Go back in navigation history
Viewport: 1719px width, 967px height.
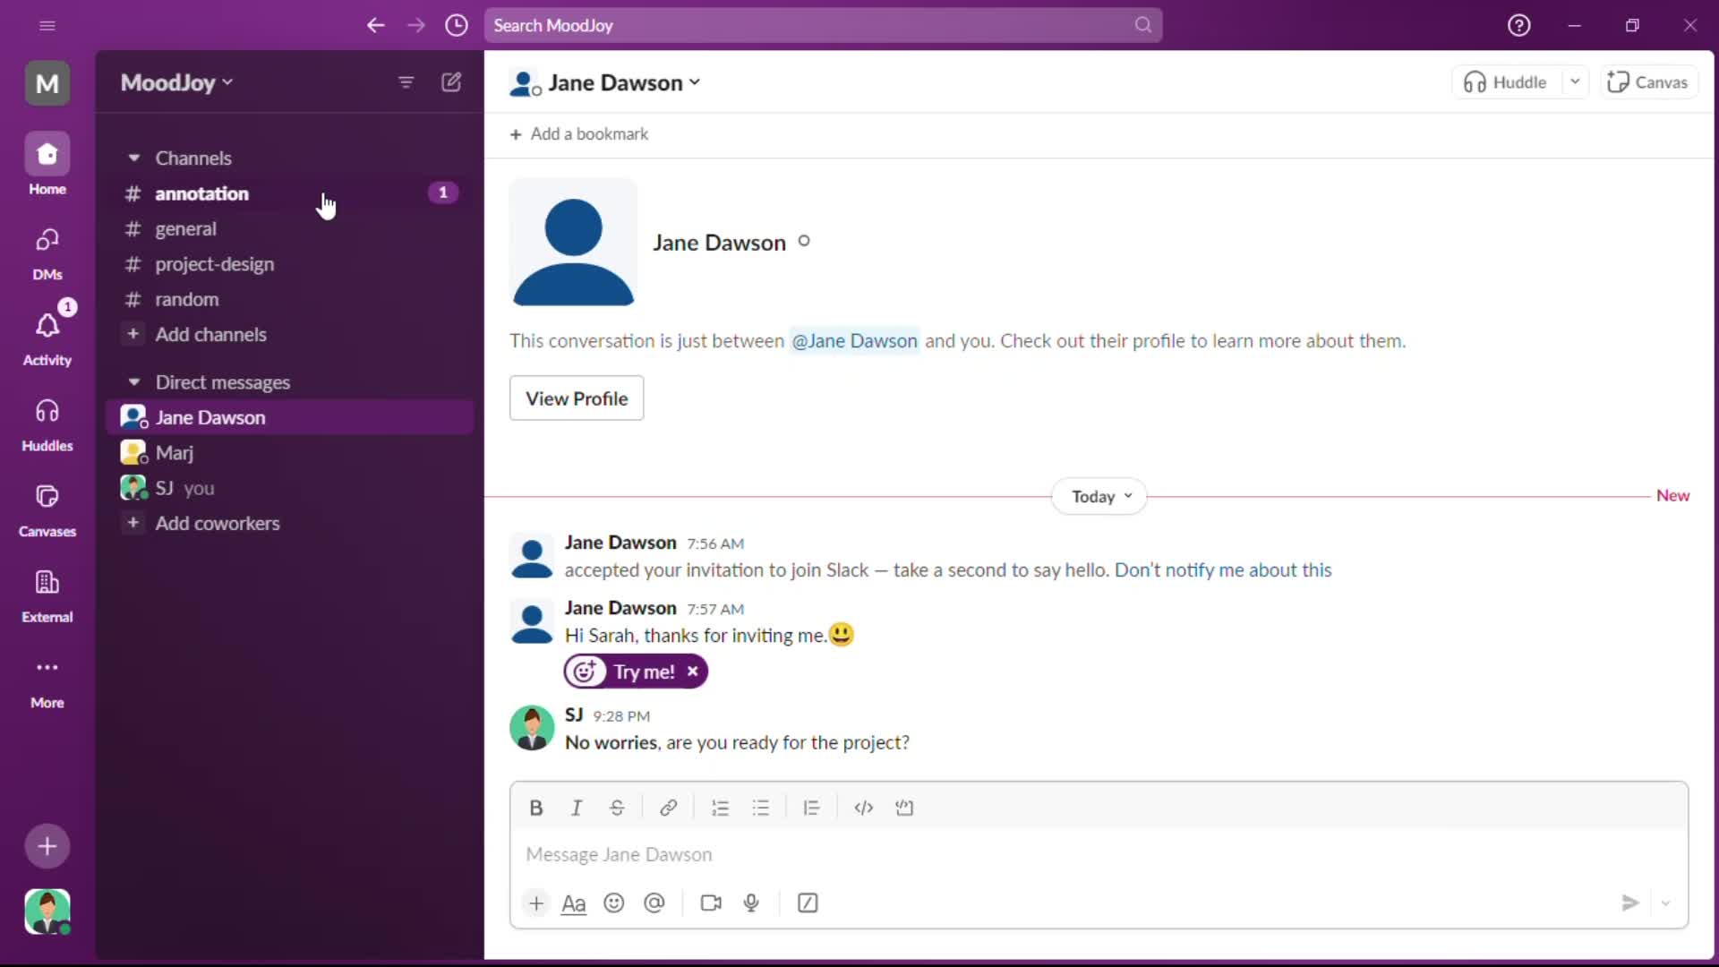pos(376,25)
